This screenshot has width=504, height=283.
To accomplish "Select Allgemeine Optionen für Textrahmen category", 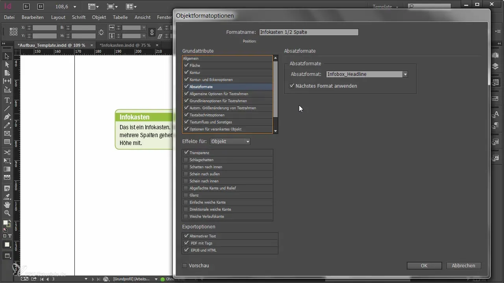I will point(228,94).
